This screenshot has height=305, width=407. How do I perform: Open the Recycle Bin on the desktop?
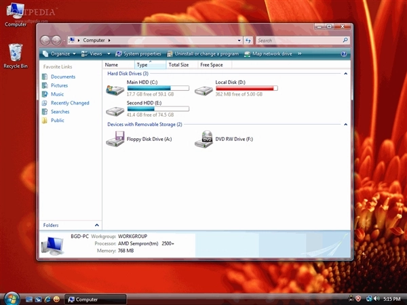click(x=15, y=54)
